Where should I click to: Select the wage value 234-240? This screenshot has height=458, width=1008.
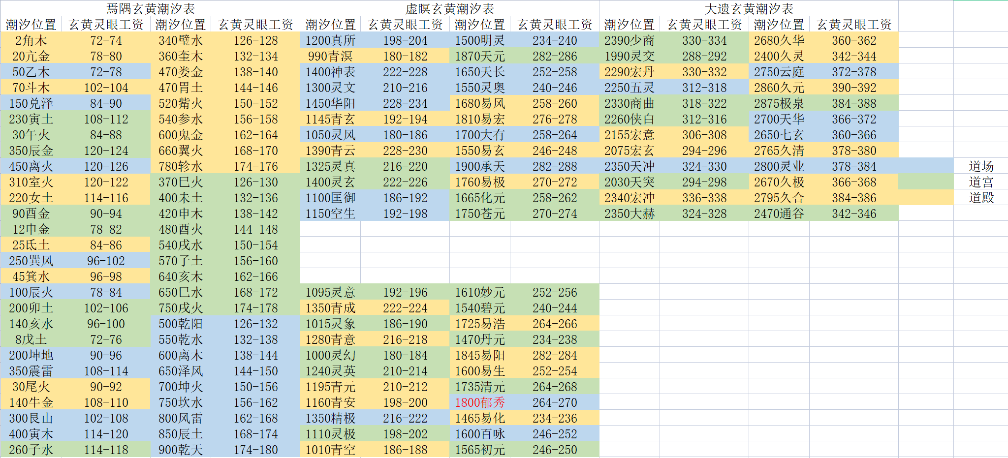click(555, 40)
